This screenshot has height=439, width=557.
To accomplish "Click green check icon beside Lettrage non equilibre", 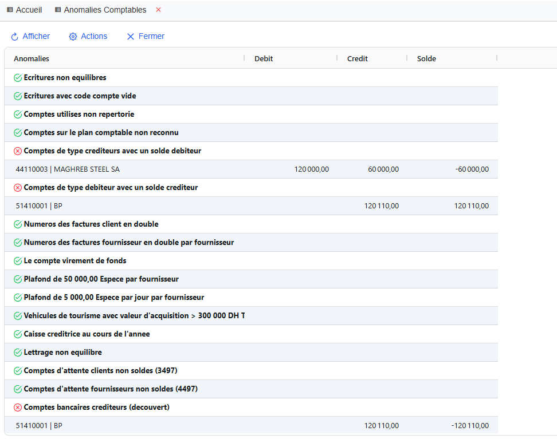I will [x=18, y=353].
